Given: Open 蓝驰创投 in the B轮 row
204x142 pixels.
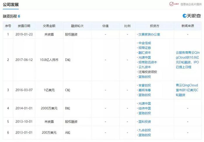Looking at the screenshot, I should pos(145,113).
